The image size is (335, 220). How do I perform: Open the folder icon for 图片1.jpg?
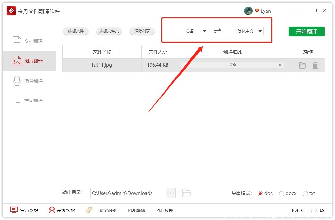[x=302, y=65]
